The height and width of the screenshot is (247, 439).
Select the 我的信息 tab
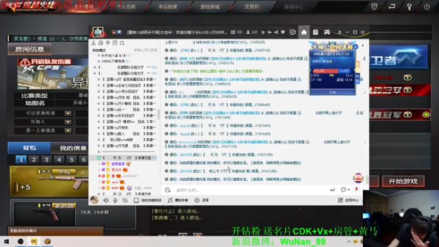pyautogui.click(x=73, y=148)
